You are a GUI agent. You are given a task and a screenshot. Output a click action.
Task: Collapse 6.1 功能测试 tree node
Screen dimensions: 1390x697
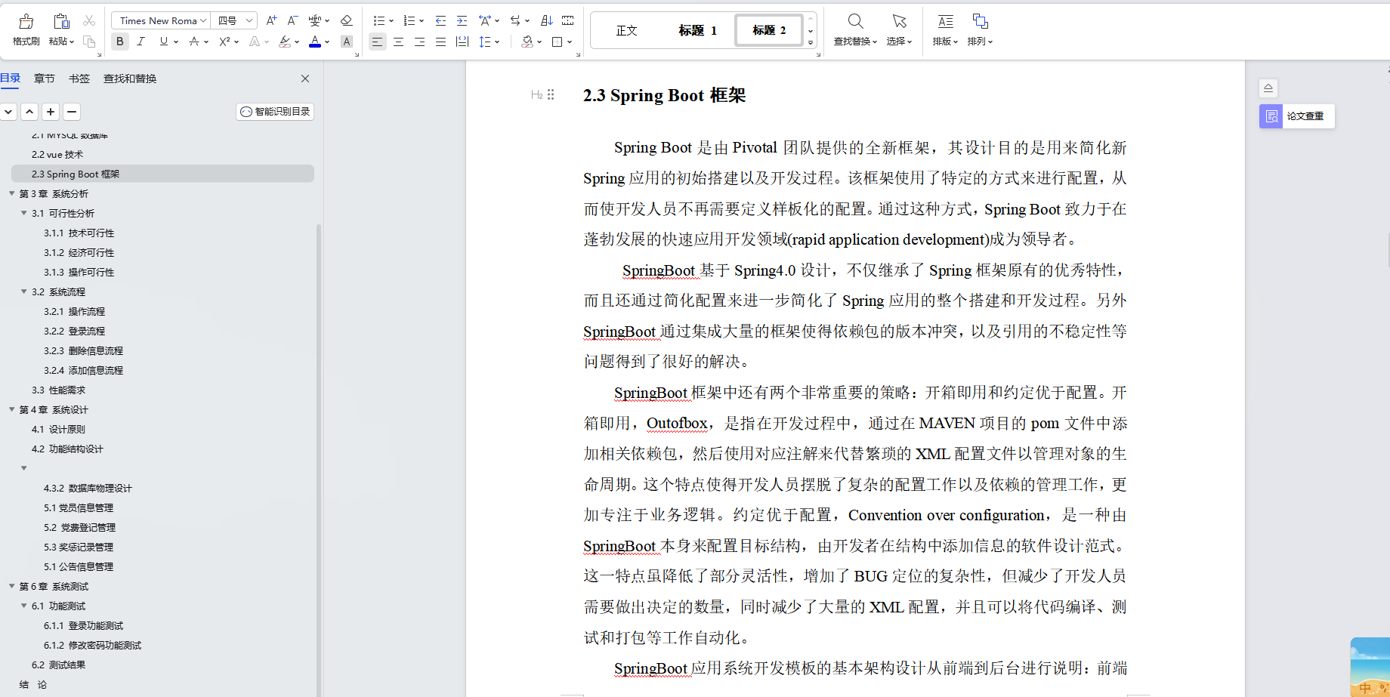tap(24, 606)
